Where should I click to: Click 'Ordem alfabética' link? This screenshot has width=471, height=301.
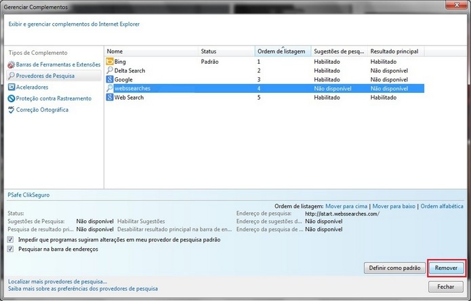coord(442,206)
